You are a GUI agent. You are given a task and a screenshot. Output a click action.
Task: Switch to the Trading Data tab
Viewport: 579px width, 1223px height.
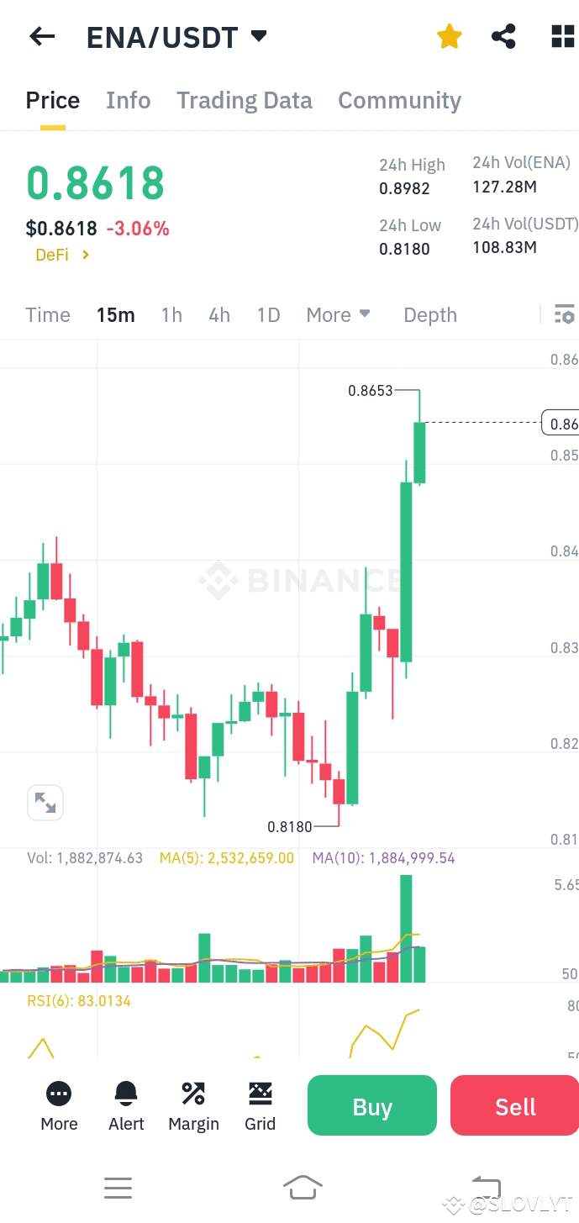pyautogui.click(x=244, y=100)
